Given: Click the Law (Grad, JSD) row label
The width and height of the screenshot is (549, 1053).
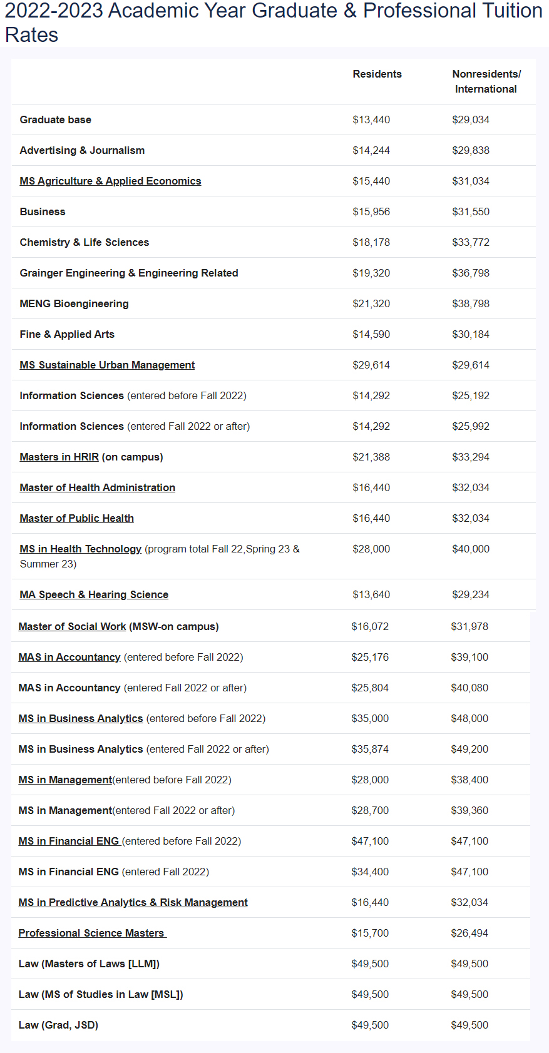Looking at the screenshot, I should (58, 1025).
